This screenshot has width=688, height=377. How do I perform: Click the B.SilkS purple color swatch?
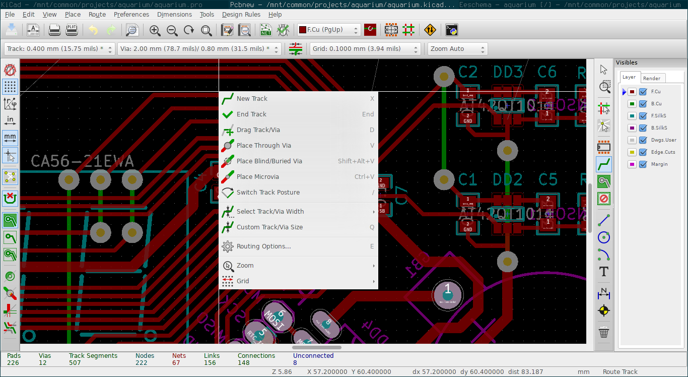click(632, 128)
